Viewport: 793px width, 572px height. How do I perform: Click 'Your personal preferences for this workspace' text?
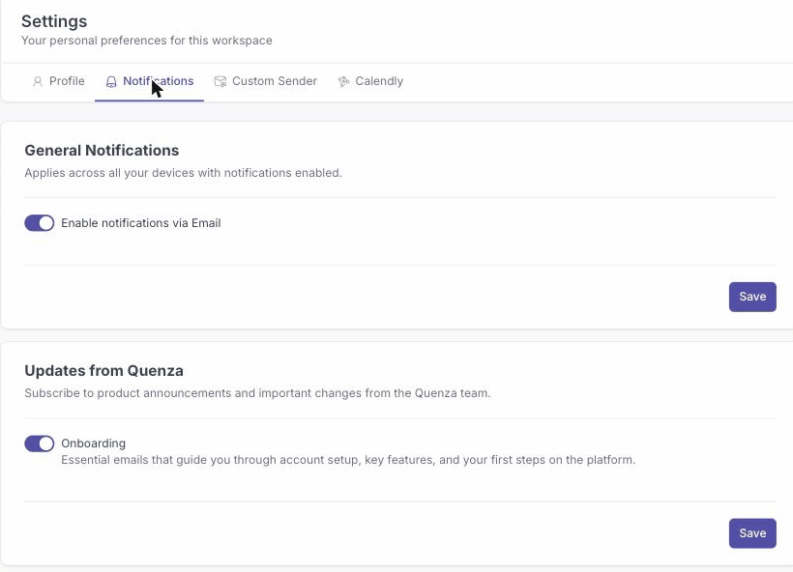click(147, 41)
